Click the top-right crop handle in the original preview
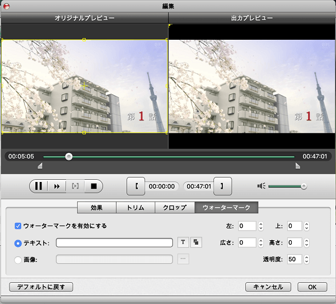The image size is (336, 304). click(x=167, y=40)
